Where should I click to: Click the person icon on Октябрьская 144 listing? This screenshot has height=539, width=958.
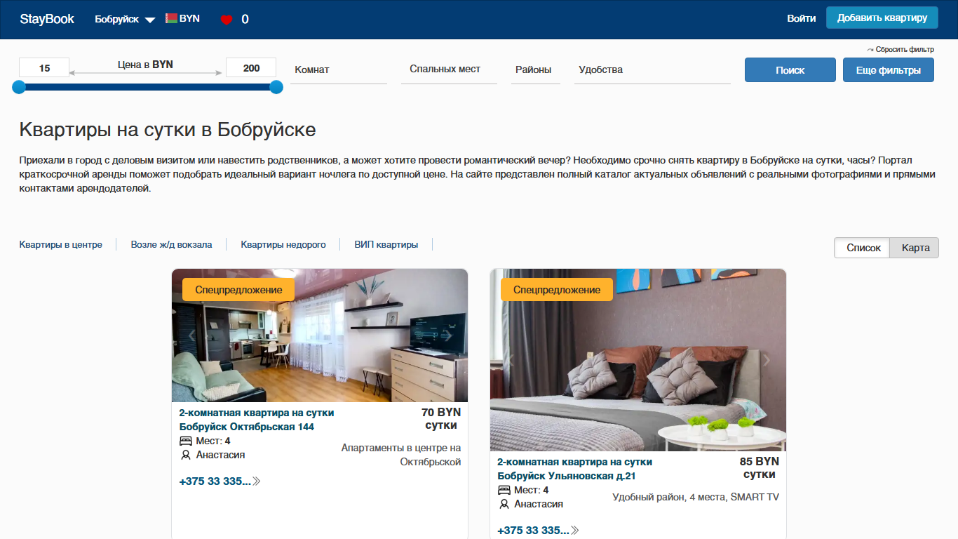(186, 455)
